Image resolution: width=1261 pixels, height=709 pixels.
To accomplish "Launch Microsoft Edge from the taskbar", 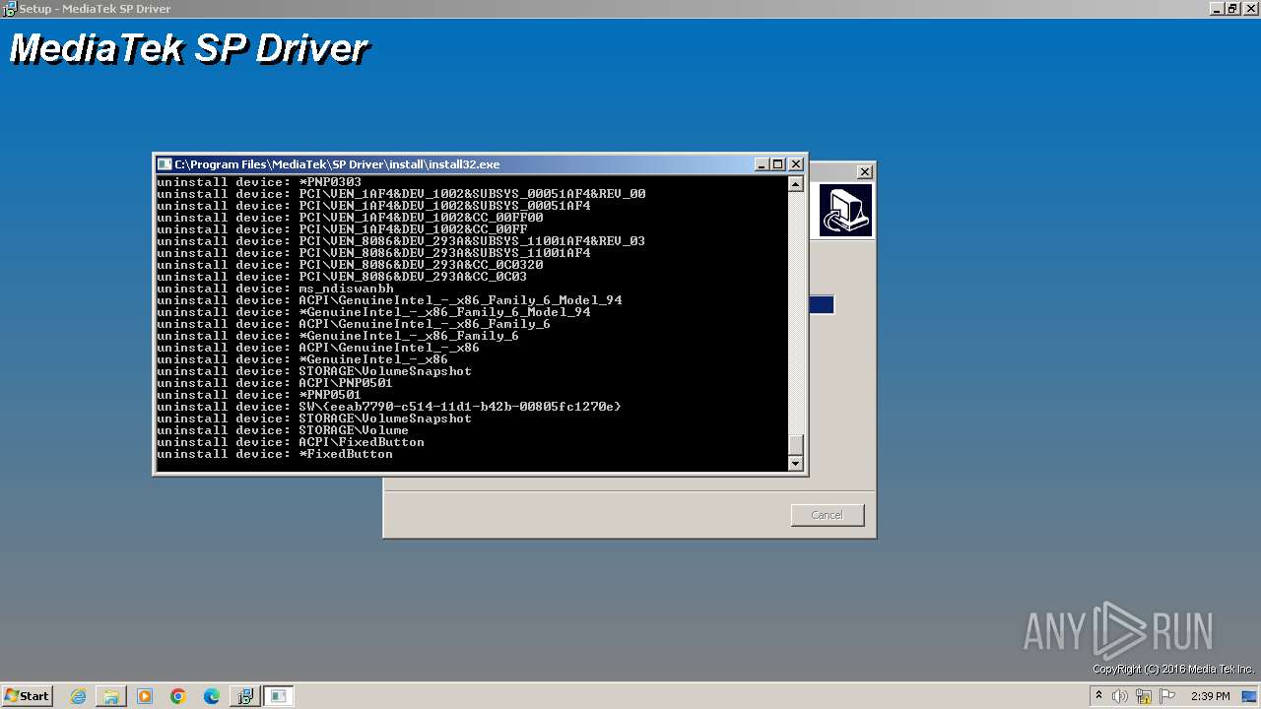I will tap(212, 696).
